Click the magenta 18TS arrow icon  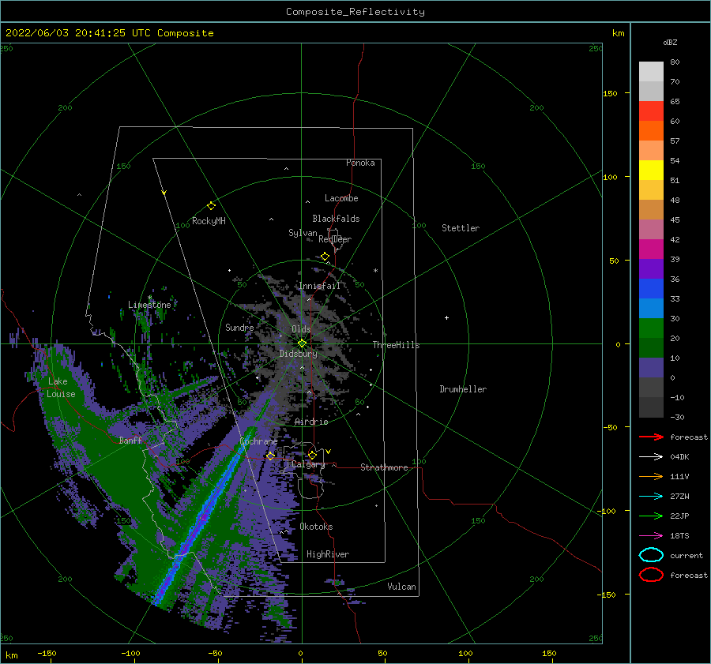point(651,536)
